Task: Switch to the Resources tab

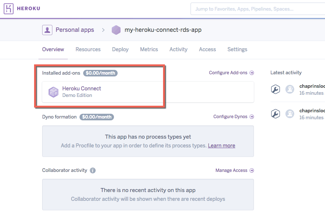Action: tap(88, 49)
